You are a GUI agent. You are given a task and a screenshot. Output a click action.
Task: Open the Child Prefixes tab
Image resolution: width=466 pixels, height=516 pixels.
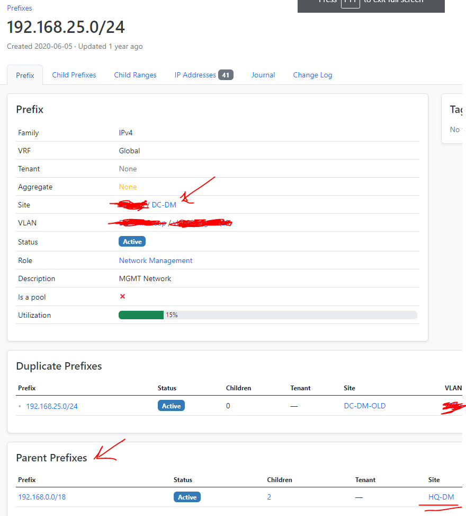pyautogui.click(x=74, y=75)
